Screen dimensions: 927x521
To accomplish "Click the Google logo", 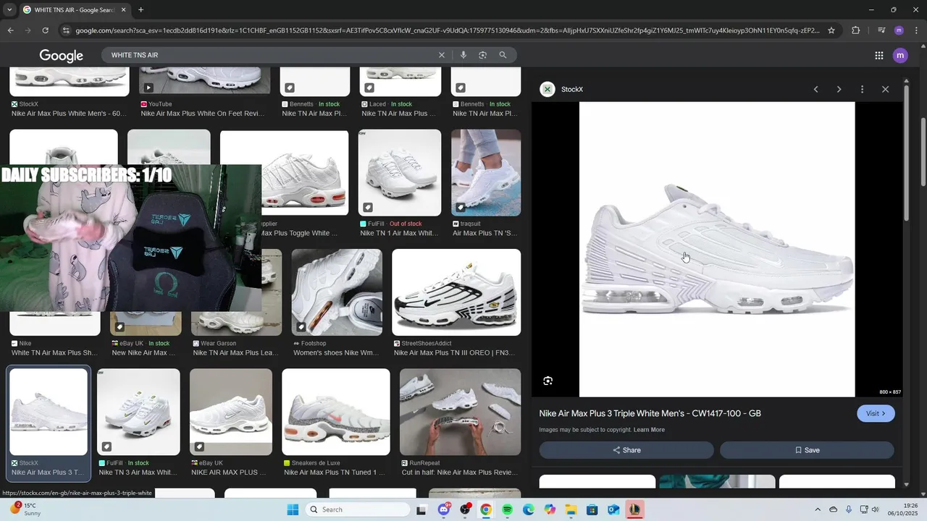I will coord(62,56).
